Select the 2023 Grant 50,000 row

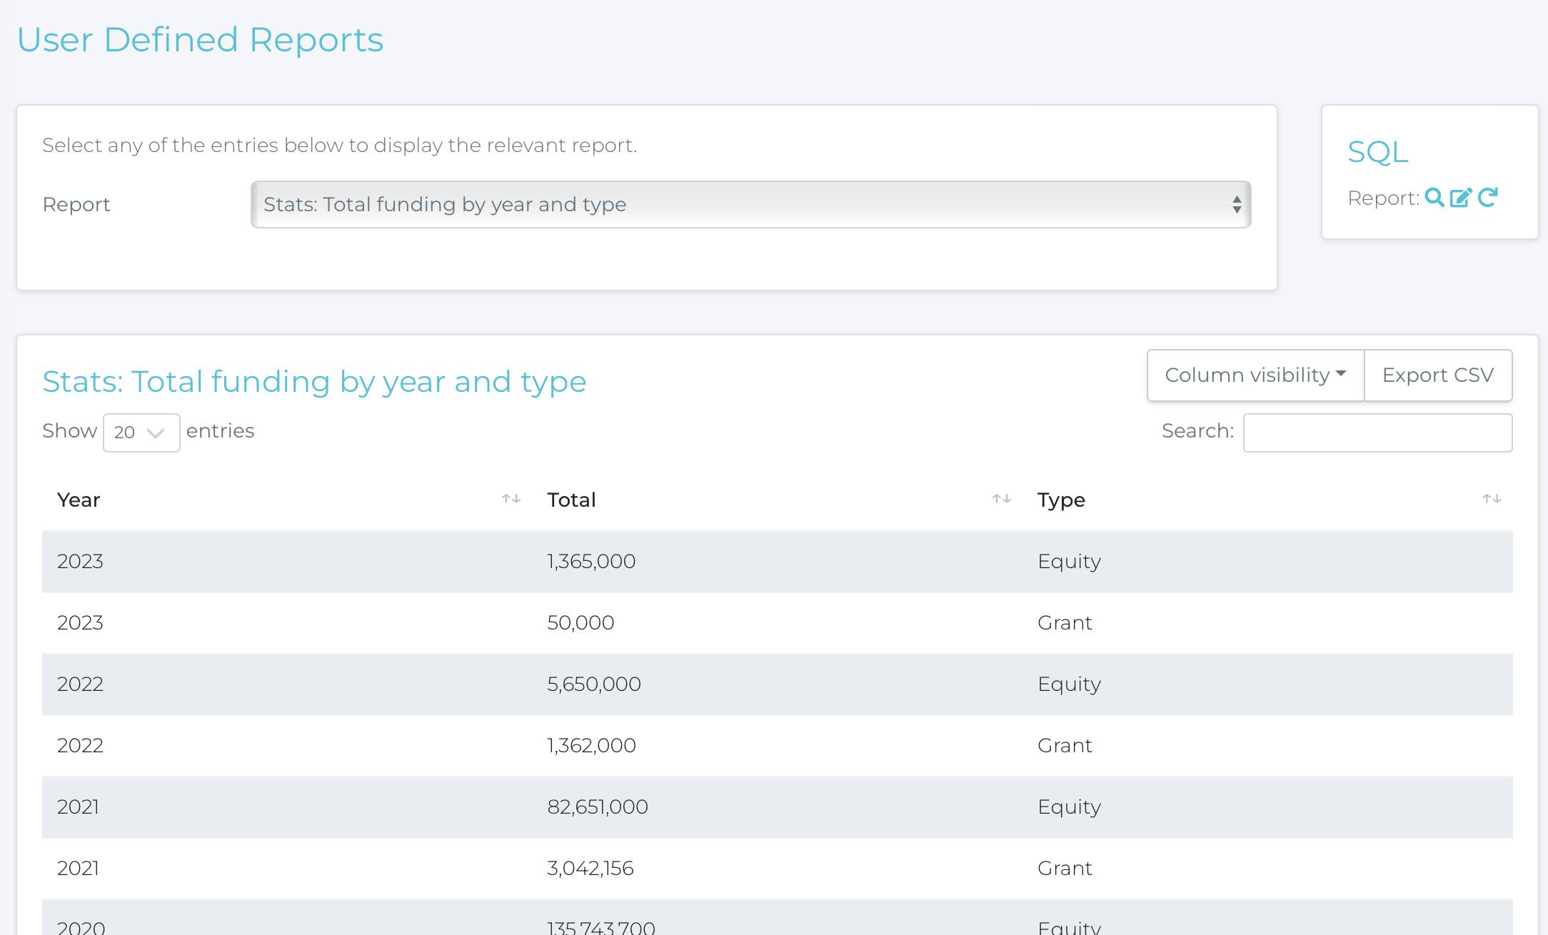coord(777,623)
